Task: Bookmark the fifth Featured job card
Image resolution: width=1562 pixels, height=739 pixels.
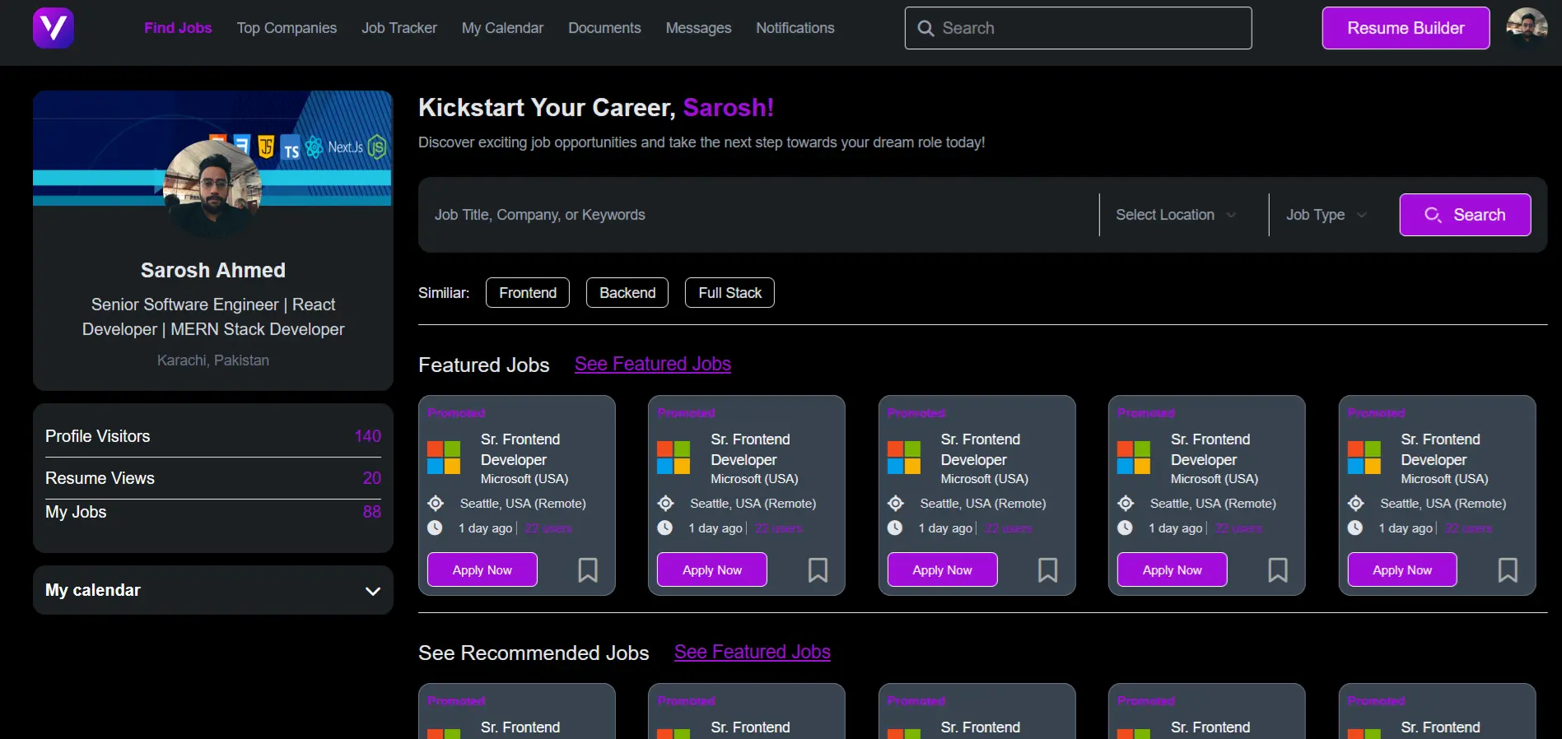Action: point(1508,569)
